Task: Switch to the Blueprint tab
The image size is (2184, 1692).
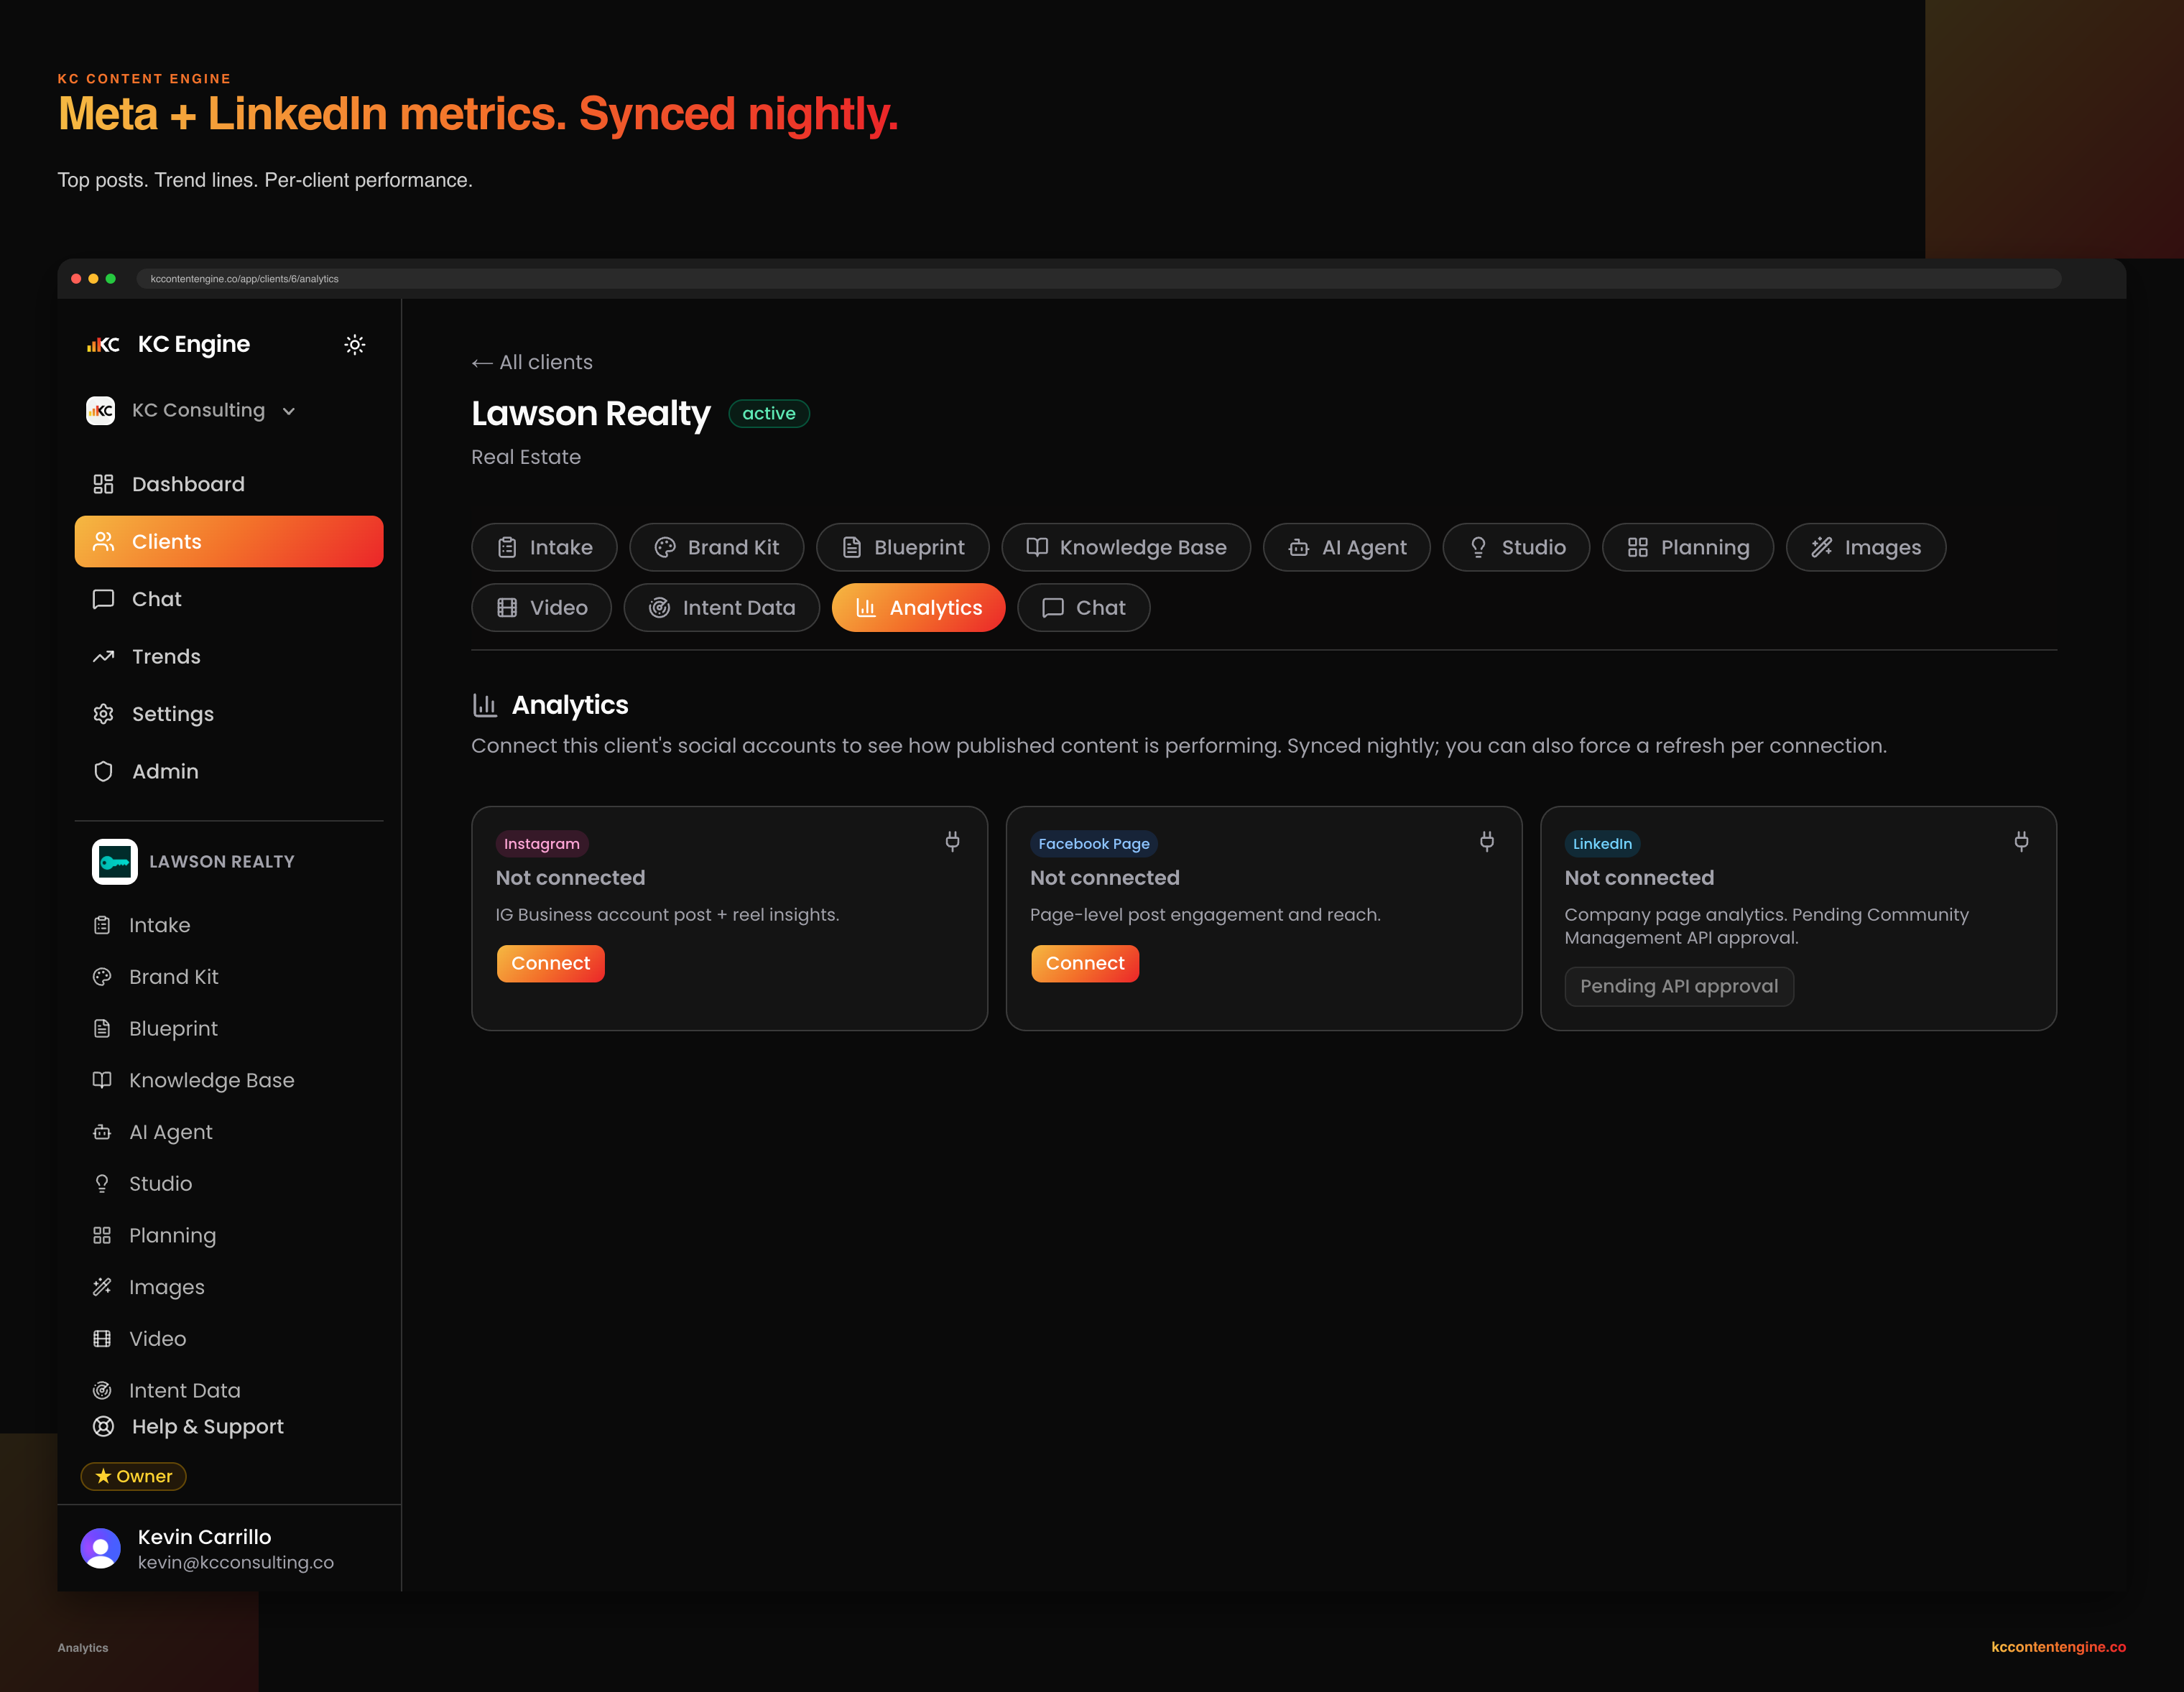Action: tap(903, 548)
